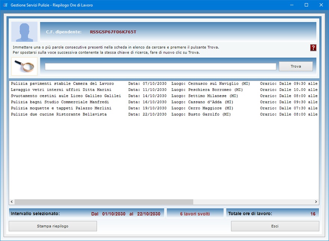This screenshot has width=329, height=241.
Task: Exit using the Esci button
Action: [x=275, y=226]
